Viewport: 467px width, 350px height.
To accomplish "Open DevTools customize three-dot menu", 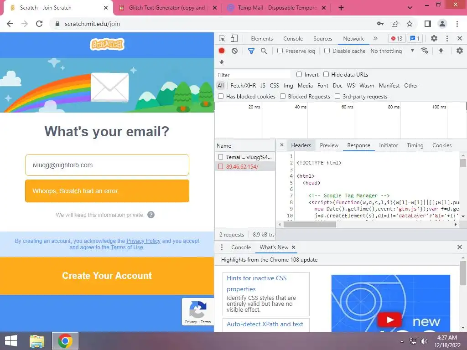I will click(x=447, y=38).
